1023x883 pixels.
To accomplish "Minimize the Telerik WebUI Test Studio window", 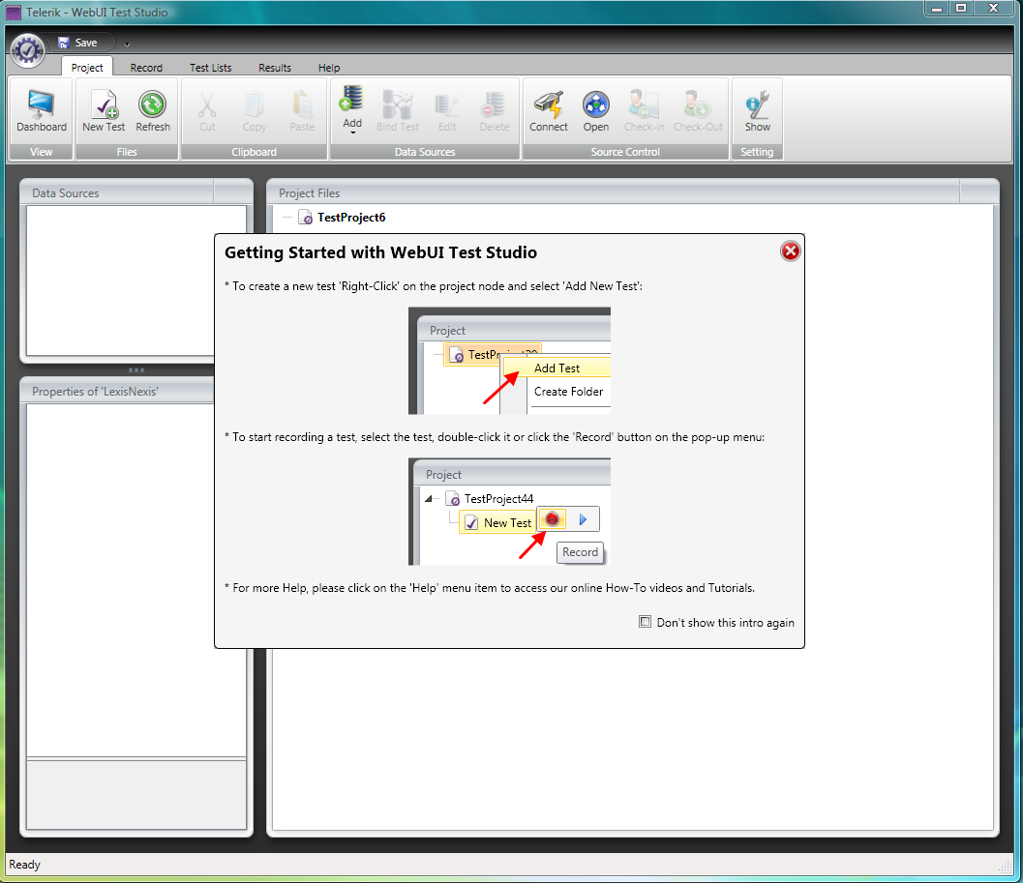I will [x=937, y=8].
